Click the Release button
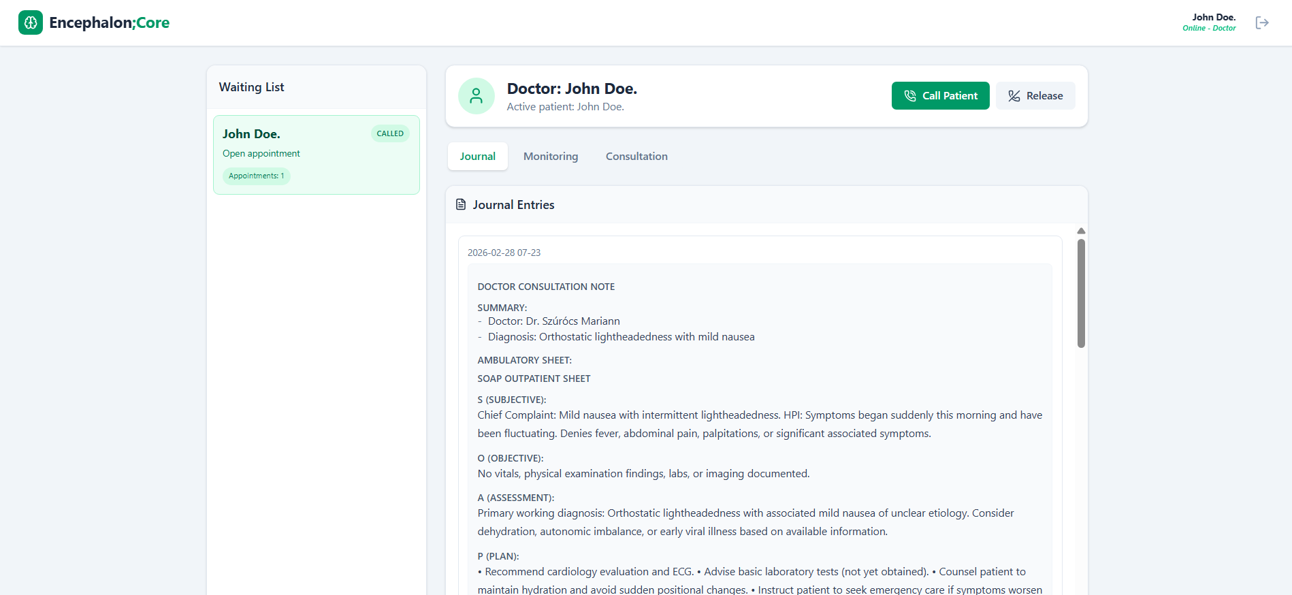Screen dimensions: 1292x595 point(1035,96)
